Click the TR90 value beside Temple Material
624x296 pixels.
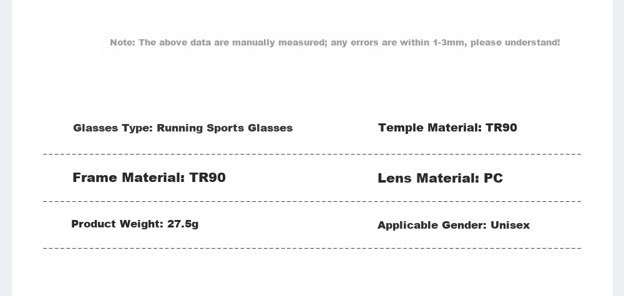502,128
